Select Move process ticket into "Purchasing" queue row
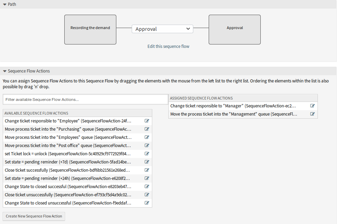This screenshot has height=224, width=337. 77,129
